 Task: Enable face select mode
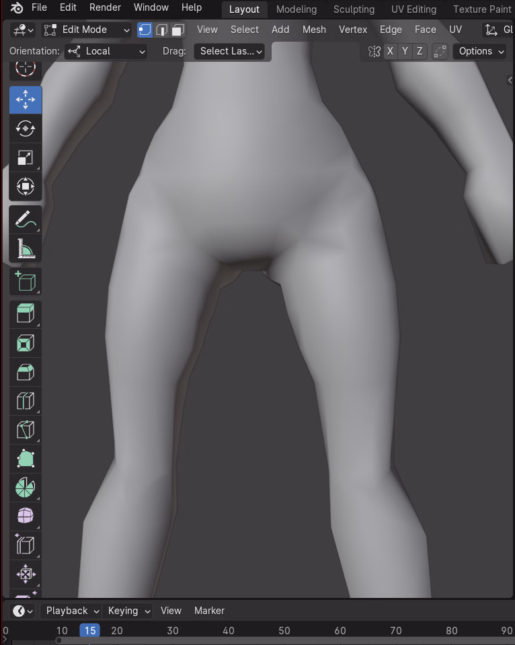[177, 30]
